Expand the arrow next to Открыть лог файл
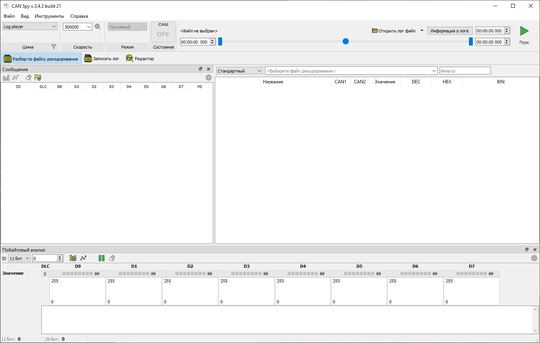This screenshot has width=540, height=343. 422,30
